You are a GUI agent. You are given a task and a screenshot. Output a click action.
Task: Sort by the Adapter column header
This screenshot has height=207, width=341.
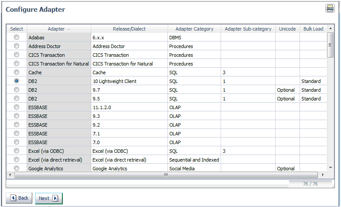point(59,29)
